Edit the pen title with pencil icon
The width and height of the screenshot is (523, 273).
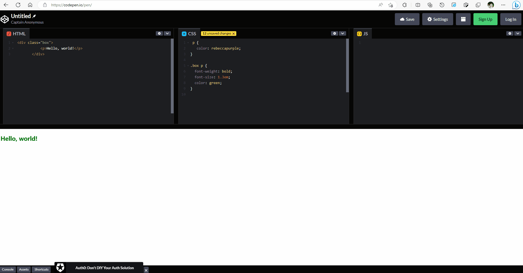point(34,16)
